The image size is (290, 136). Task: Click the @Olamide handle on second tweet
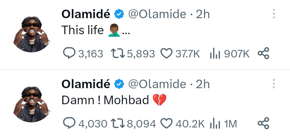point(157,84)
